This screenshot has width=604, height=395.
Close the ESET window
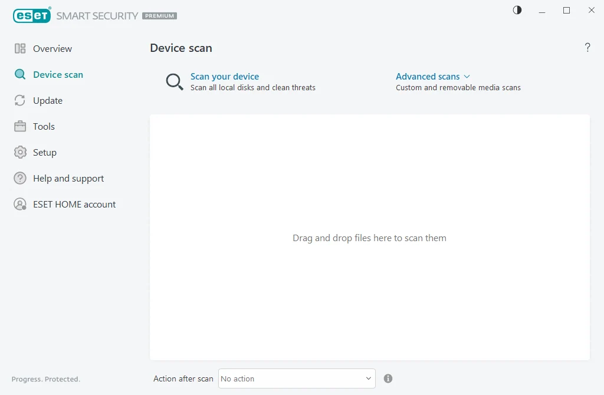pyautogui.click(x=591, y=11)
